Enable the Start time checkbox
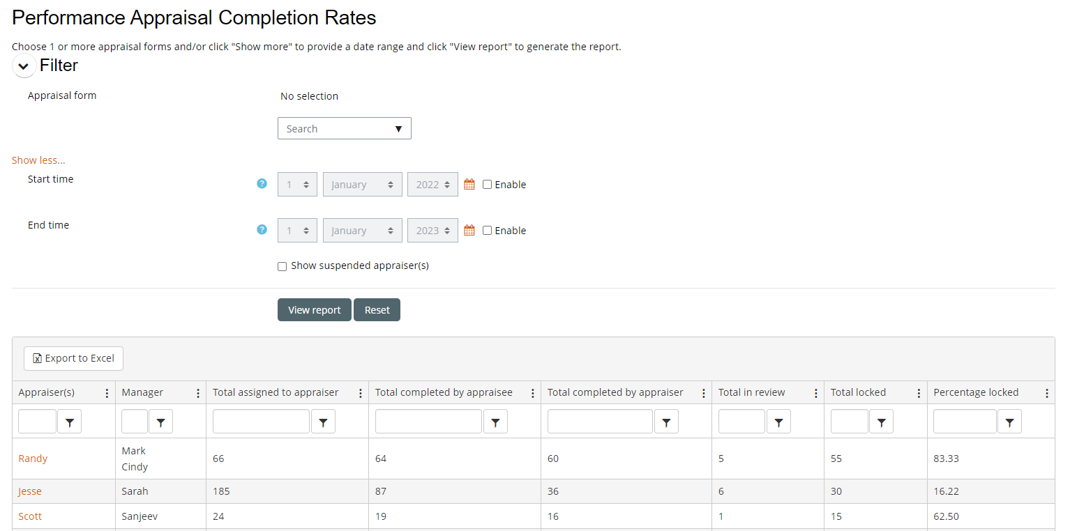Viewport: 1077px width, 531px height. (488, 185)
